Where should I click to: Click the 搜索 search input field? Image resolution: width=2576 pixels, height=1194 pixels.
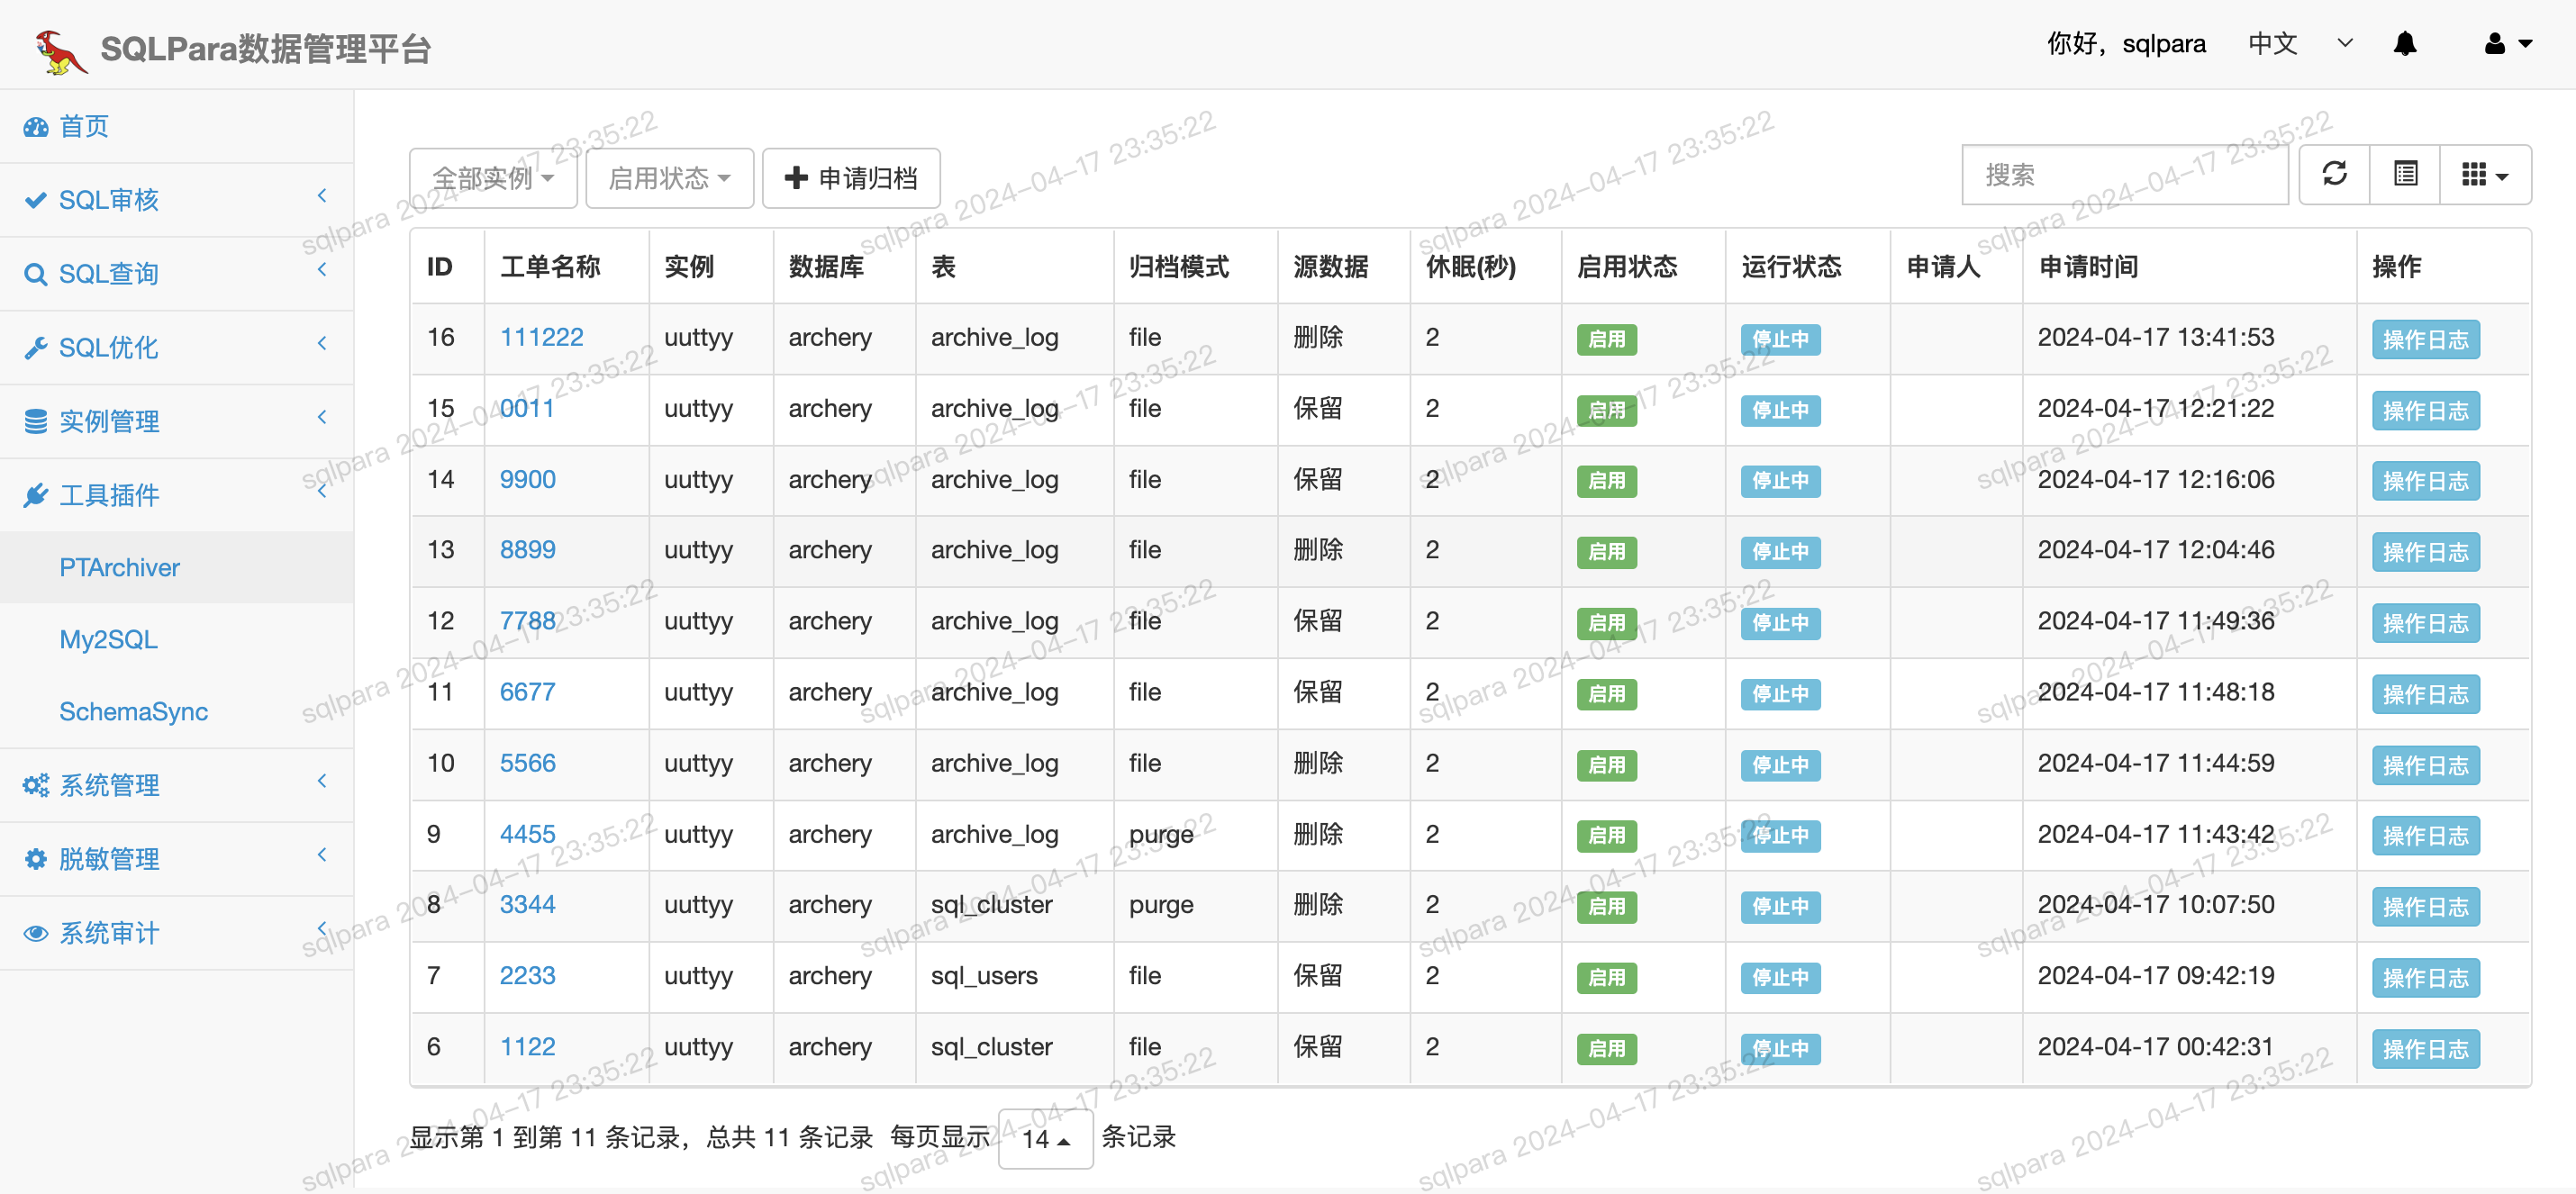tap(2123, 175)
